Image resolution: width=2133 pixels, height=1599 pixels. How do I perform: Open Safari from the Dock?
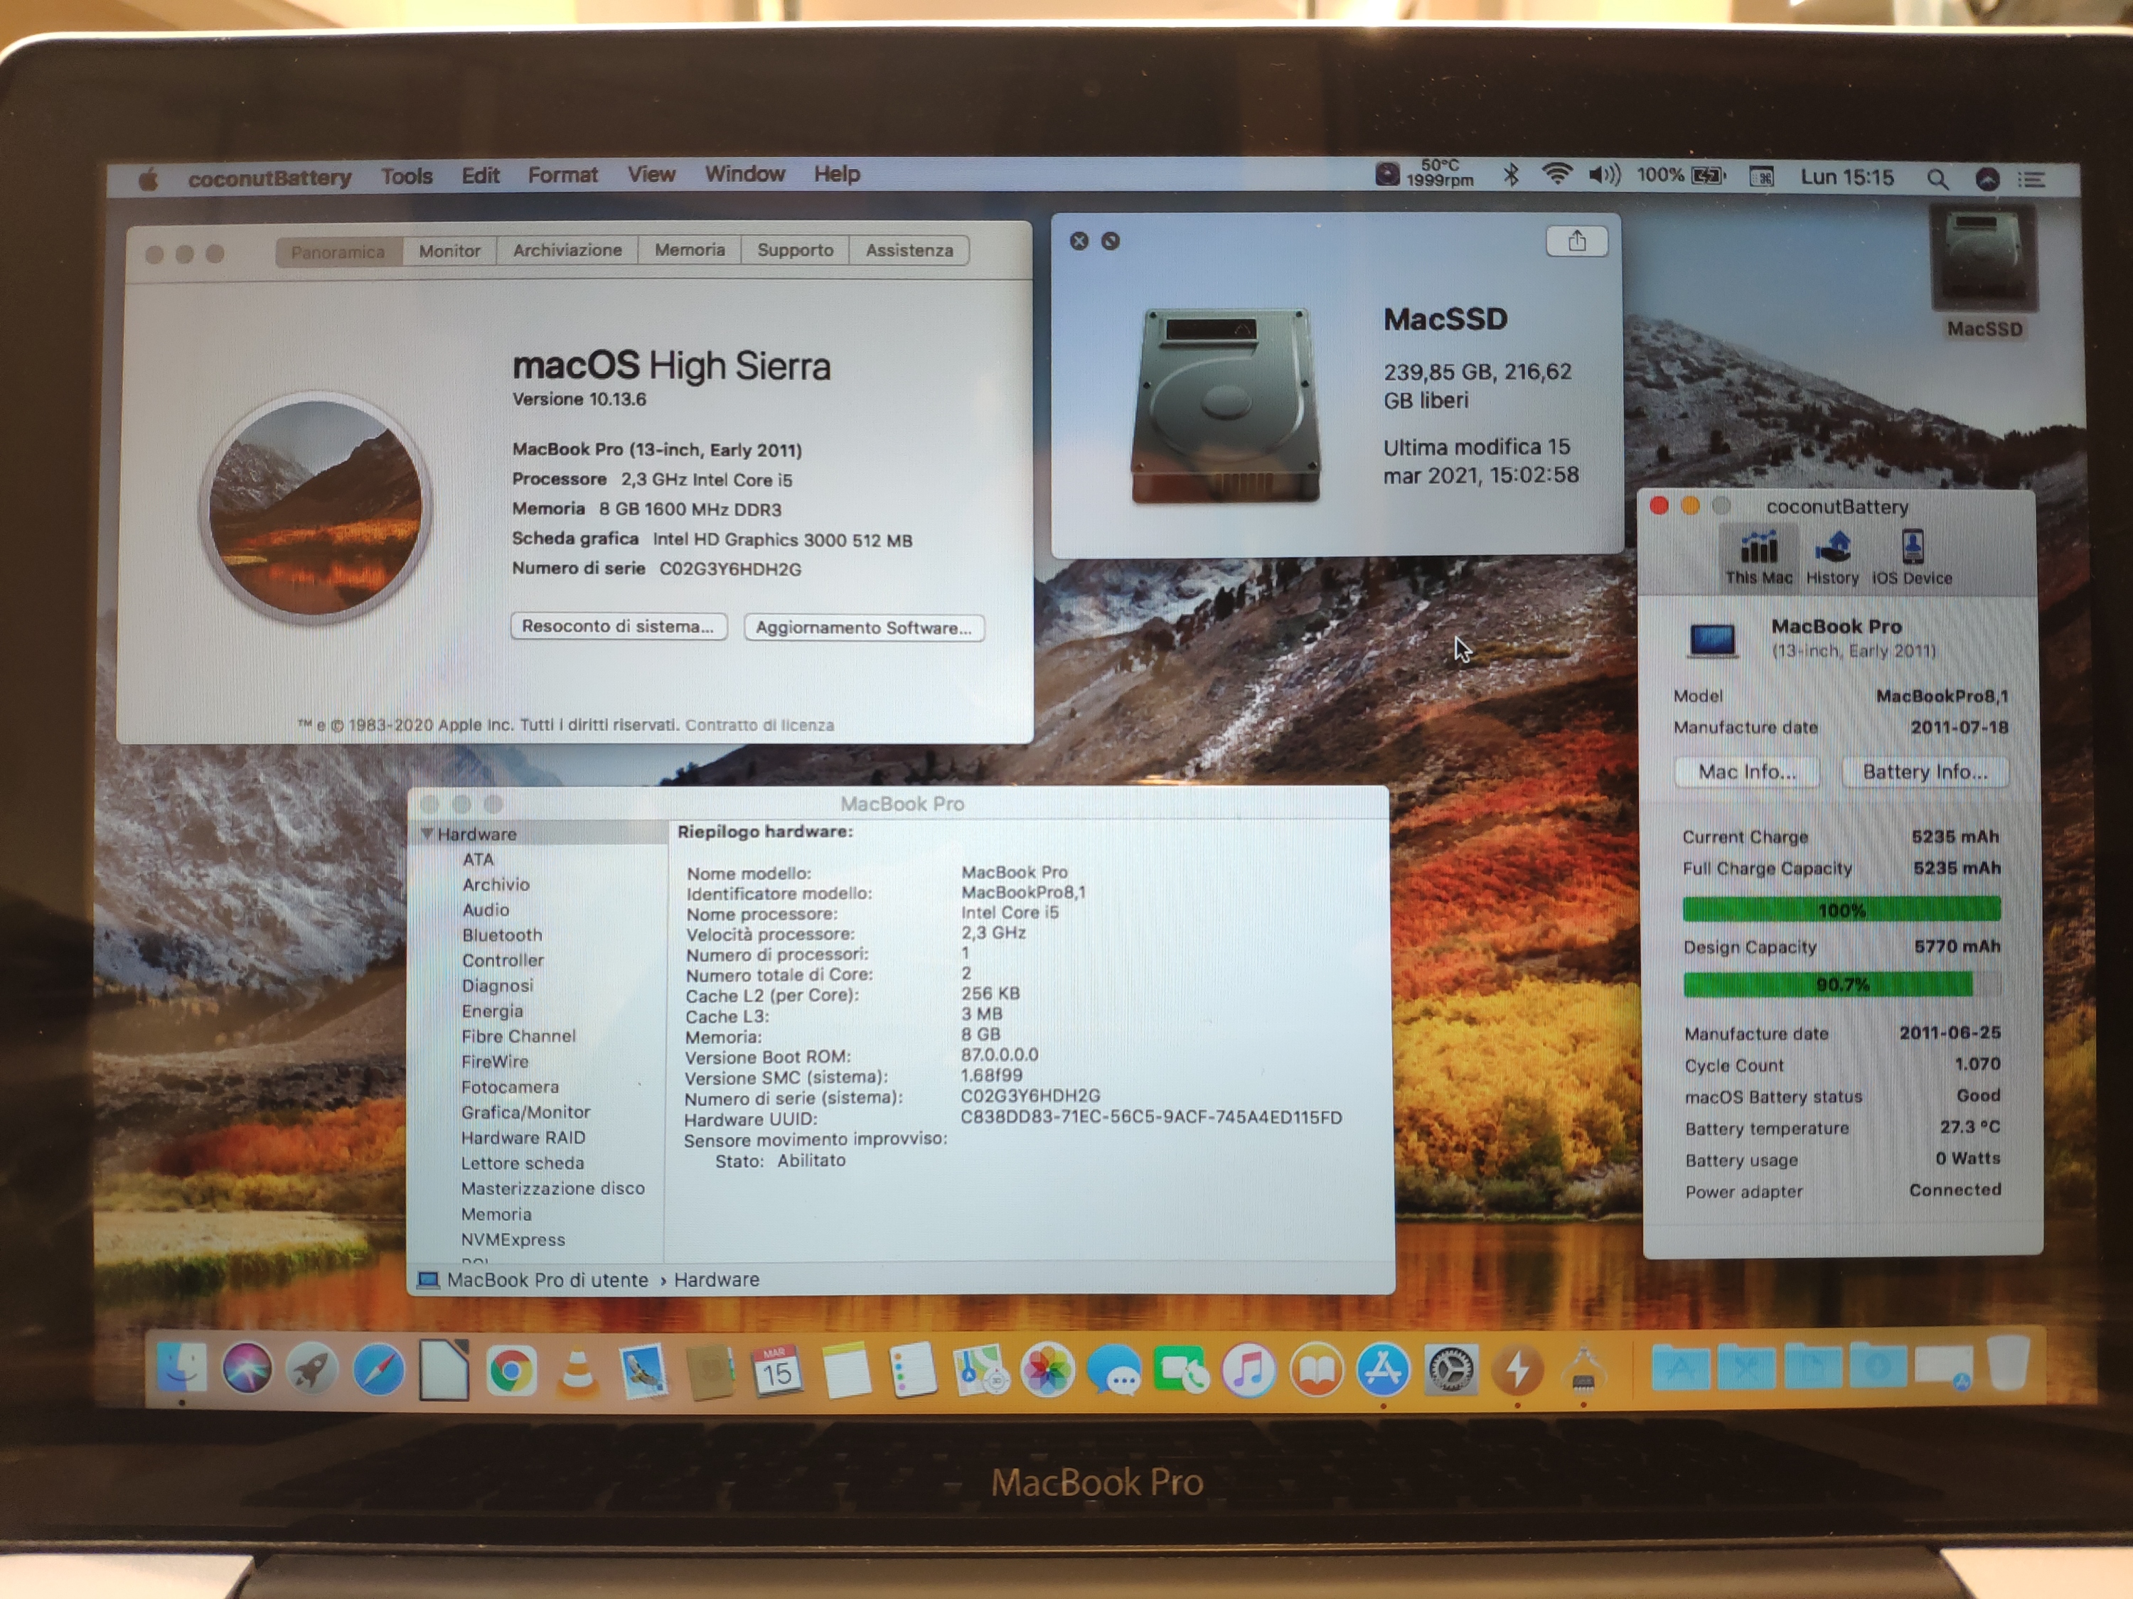click(x=378, y=1369)
